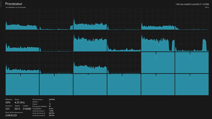
Task: Click the Processus count 322
Action: (x=8, y=109)
